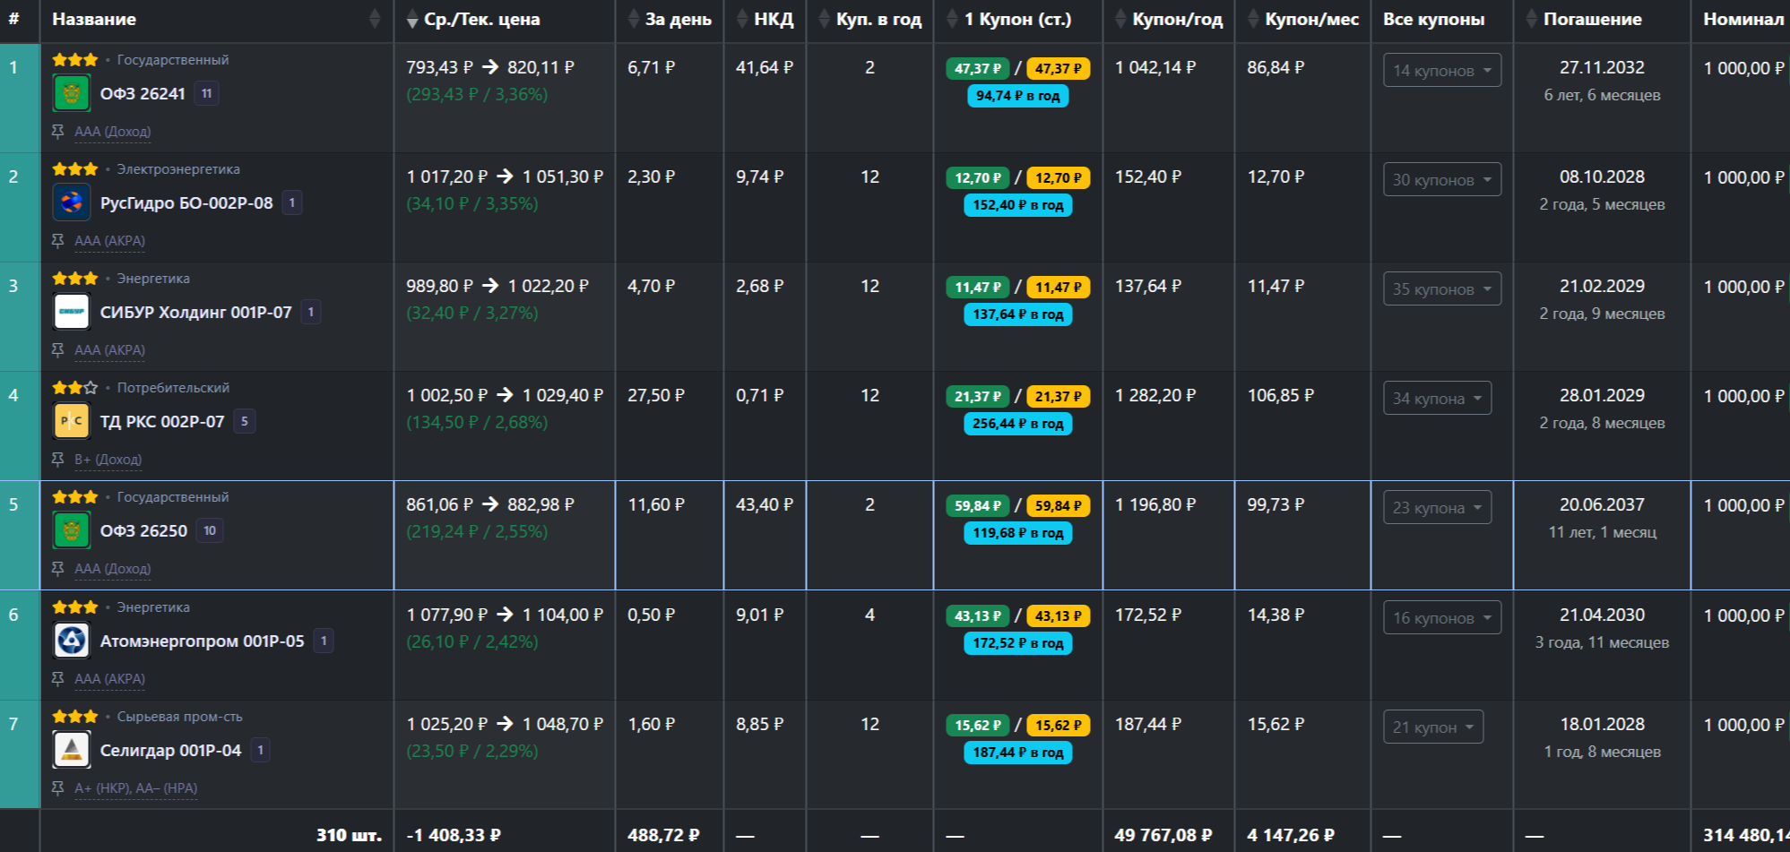
Task: Click the ТД РКС 002Р-07 logo
Action: 72,421
